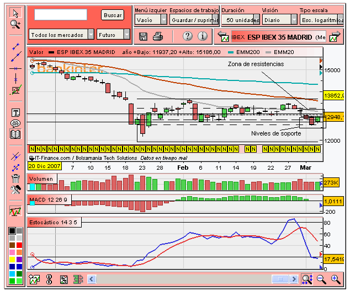Select the cyan color swatch
The height and width of the screenshot is (292, 350).
(12, 273)
